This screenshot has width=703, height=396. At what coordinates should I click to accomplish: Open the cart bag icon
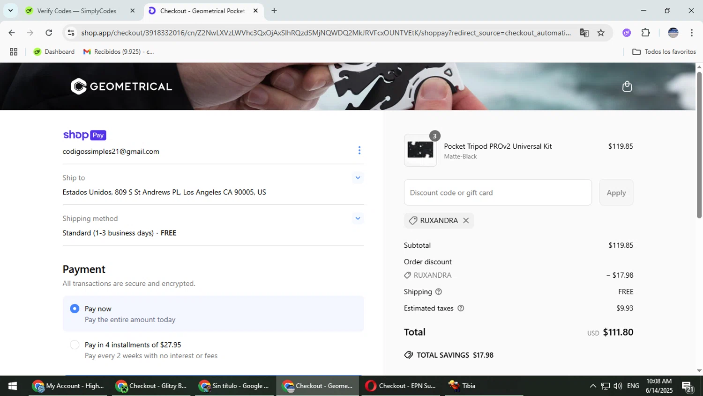pyautogui.click(x=627, y=86)
